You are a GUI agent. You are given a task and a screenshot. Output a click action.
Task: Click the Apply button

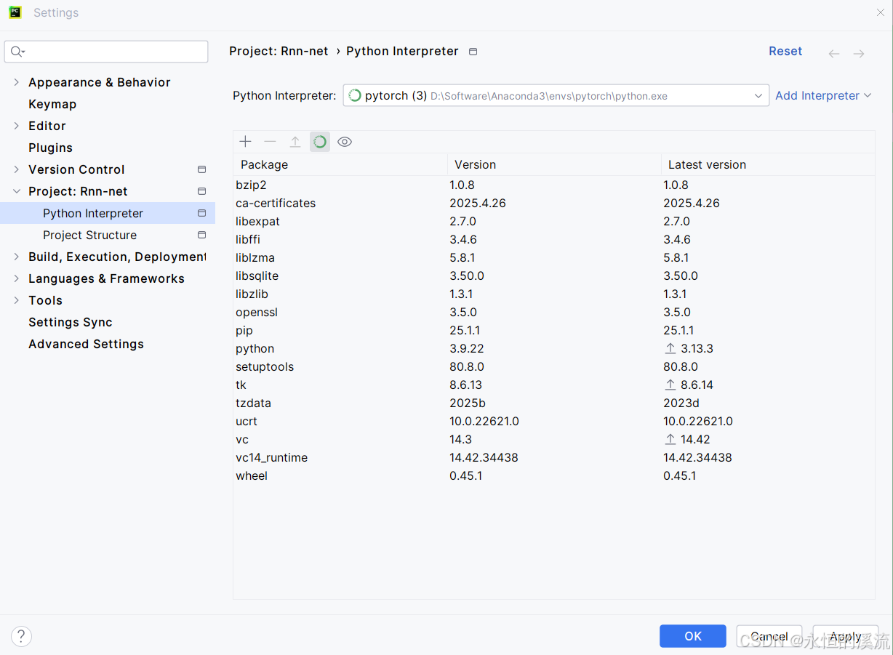(x=846, y=636)
